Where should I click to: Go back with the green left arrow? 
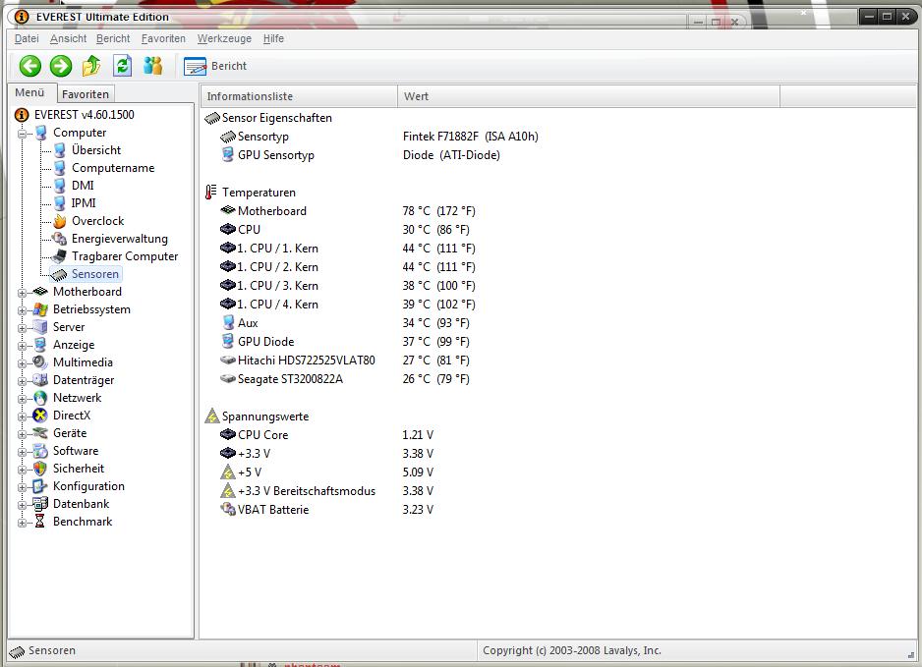[x=30, y=66]
